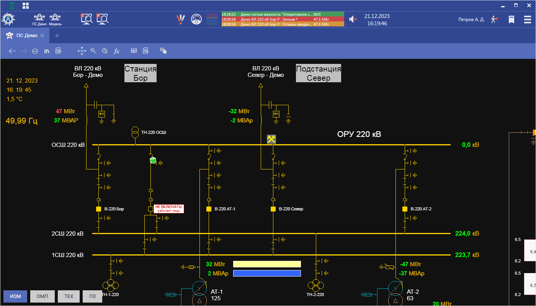Click the fx formula icon in toolbar

(x=117, y=51)
